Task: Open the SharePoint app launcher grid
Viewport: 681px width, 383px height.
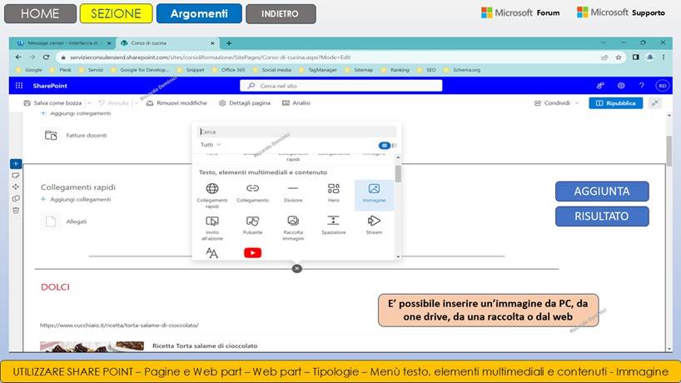Action: [x=19, y=86]
